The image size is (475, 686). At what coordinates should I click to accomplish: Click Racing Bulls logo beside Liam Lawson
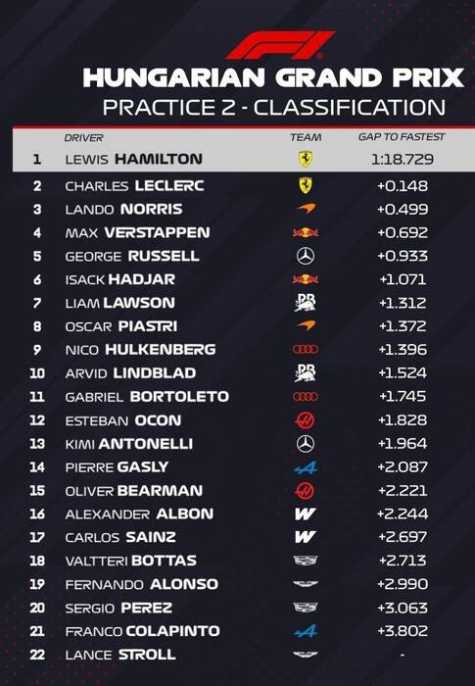(x=306, y=302)
